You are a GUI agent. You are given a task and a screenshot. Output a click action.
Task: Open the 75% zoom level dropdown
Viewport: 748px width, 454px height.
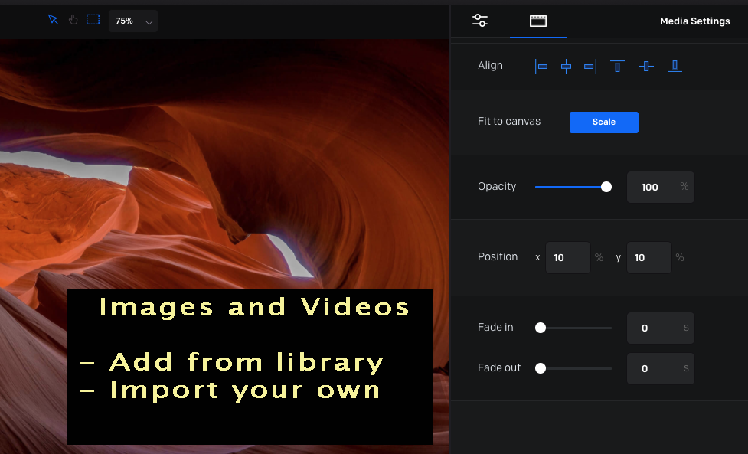click(133, 21)
